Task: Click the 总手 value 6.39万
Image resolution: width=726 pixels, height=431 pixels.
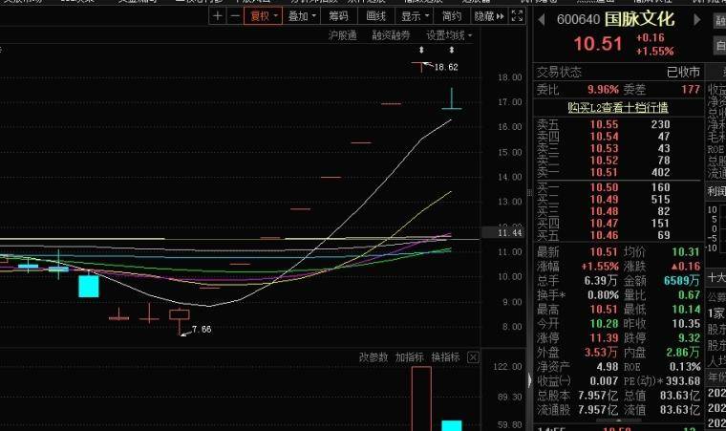Action: pyautogui.click(x=601, y=280)
